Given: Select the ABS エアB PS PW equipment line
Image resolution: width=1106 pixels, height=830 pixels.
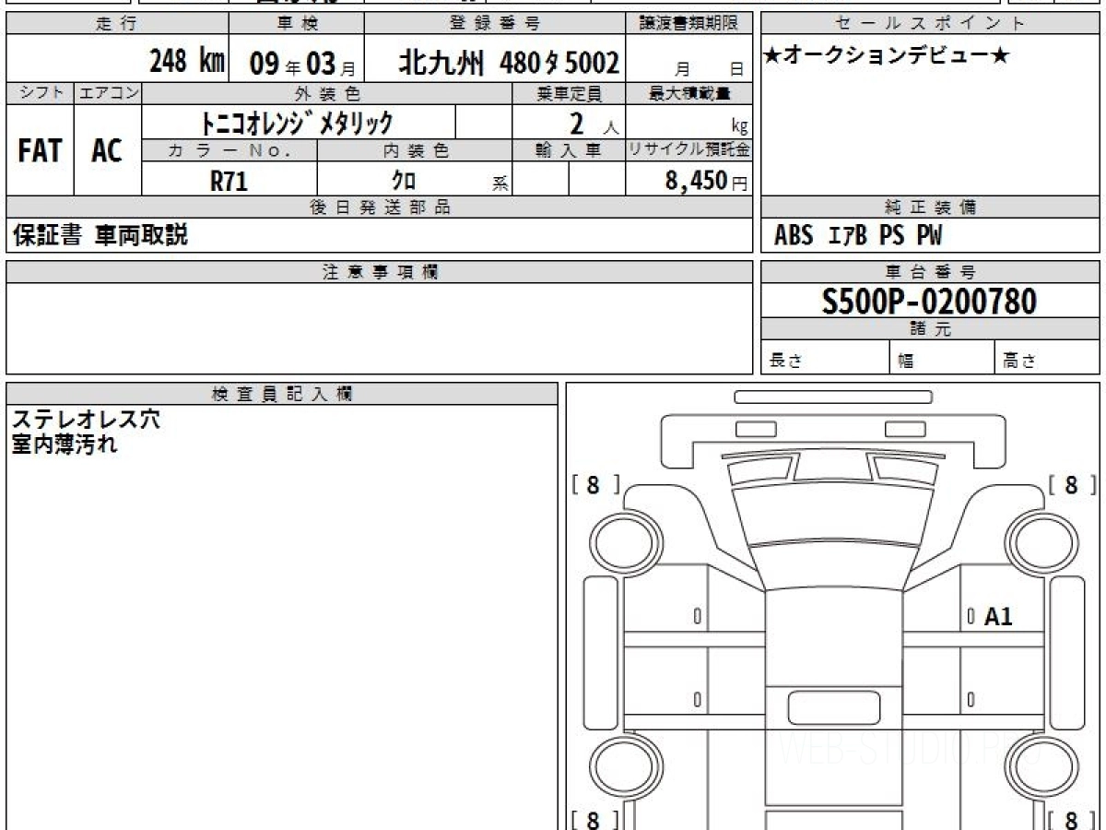Looking at the screenshot, I should 858,236.
